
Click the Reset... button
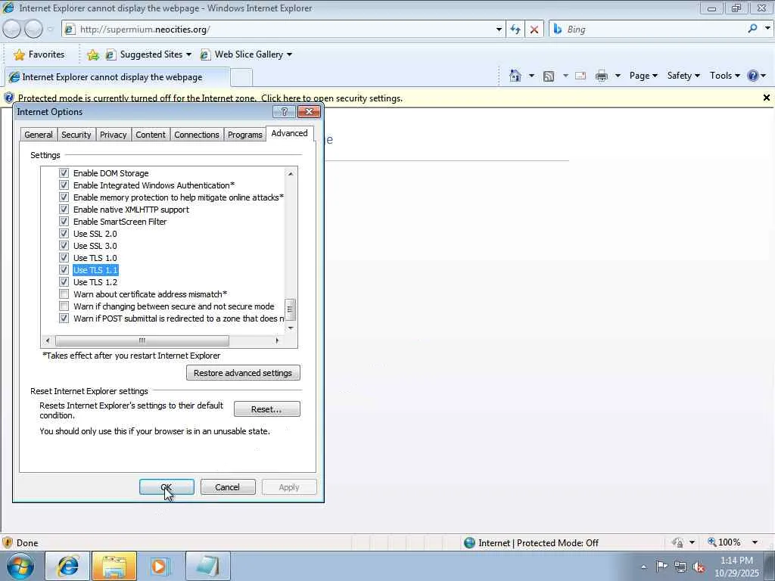266,409
